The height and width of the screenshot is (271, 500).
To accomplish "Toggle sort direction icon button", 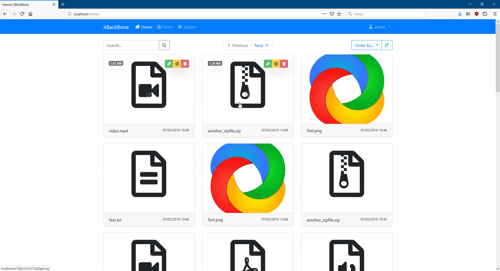I will [x=387, y=45].
